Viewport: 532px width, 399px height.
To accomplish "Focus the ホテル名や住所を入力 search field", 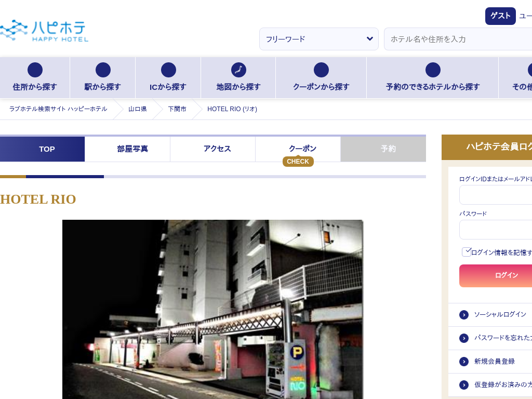I will (x=458, y=39).
